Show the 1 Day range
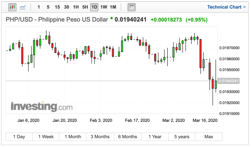Image resolution: width=251 pixels, height=147 pixels. tap(19, 137)
